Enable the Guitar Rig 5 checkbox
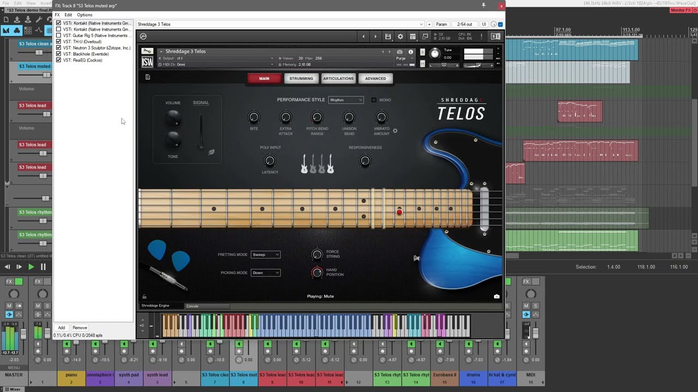 point(58,35)
